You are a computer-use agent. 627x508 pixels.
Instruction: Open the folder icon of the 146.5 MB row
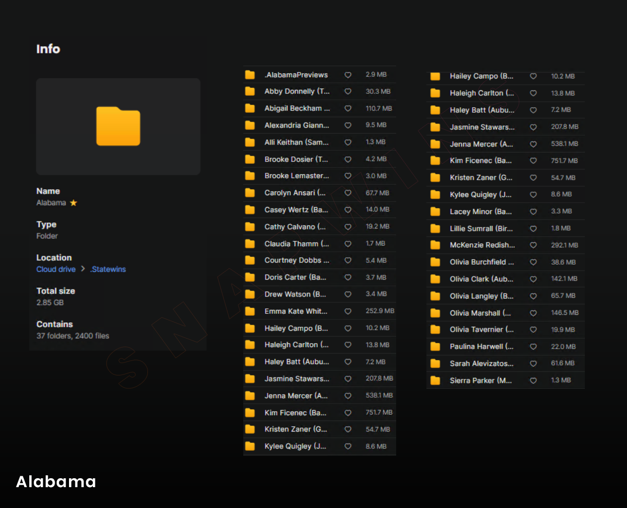click(435, 313)
